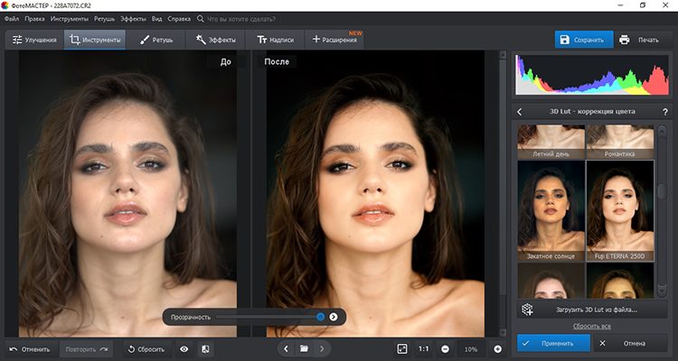The height and width of the screenshot is (361, 678).
Task: Go to the previous photo arrow
Action: tap(286, 348)
